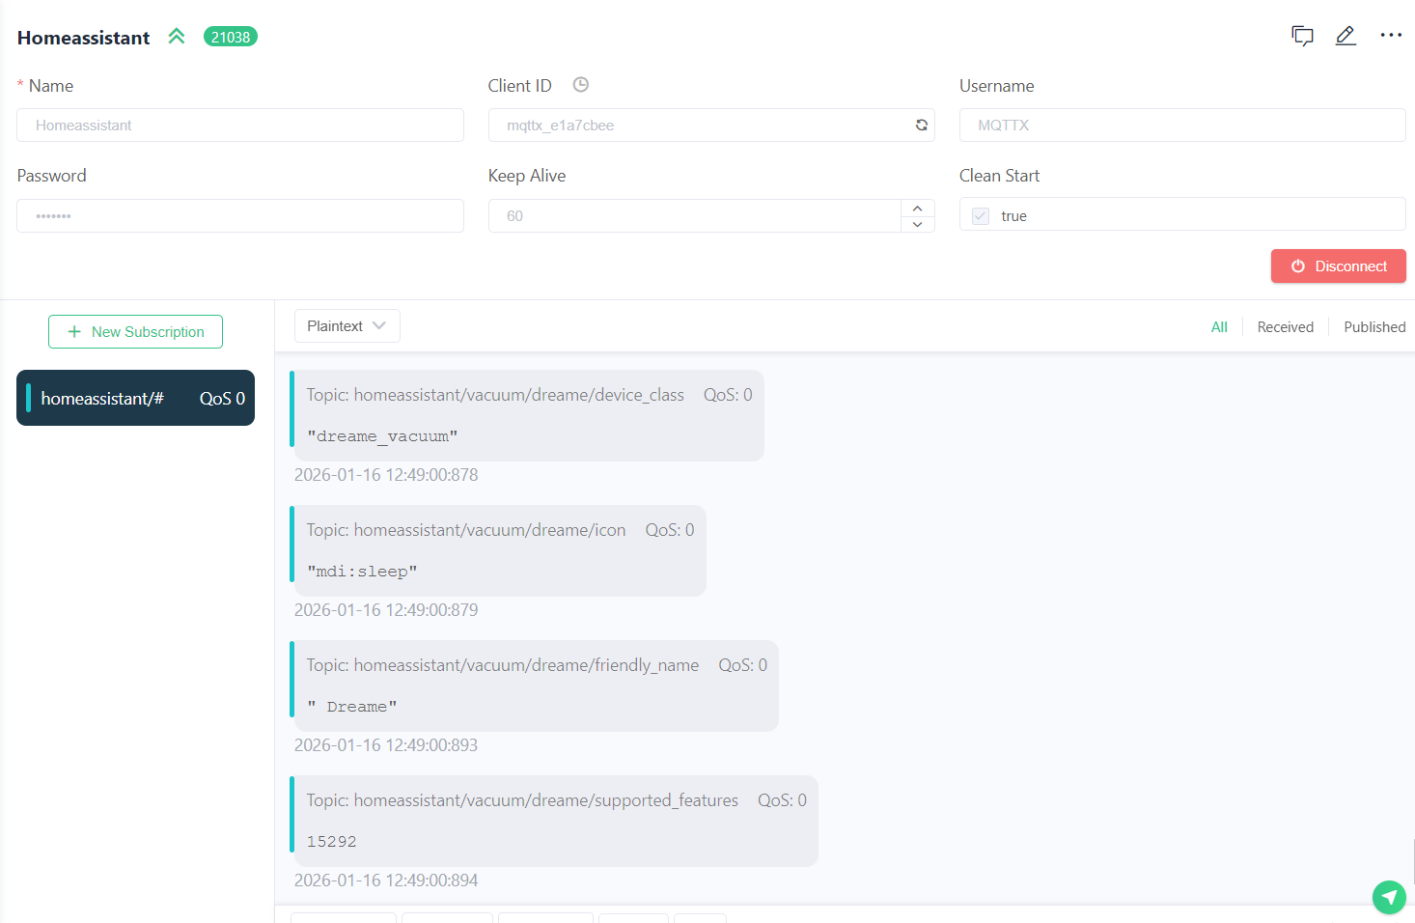The height and width of the screenshot is (923, 1415).
Task: Click the Username input field
Action: pyautogui.click(x=1182, y=126)
